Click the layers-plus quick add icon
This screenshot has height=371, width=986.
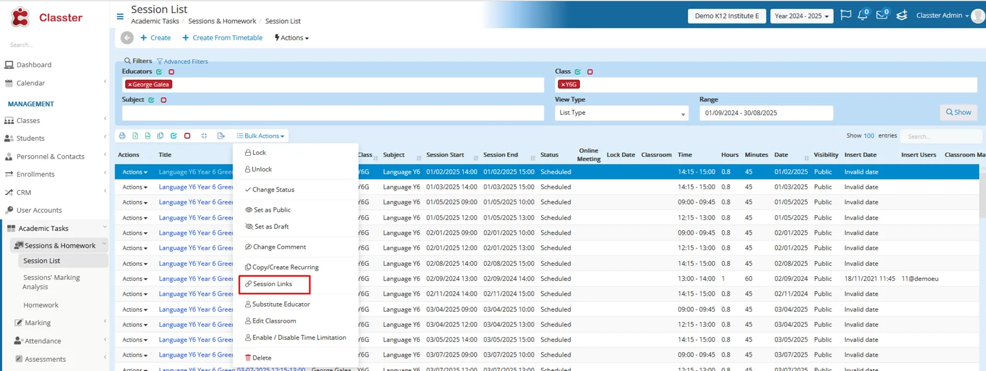(x=902, y=16)
